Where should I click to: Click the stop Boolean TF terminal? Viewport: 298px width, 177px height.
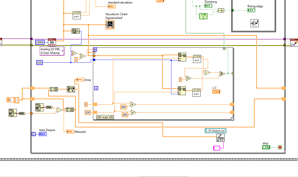coord(266,147)
